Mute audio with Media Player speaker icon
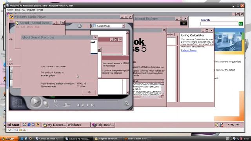 [56, 105]
